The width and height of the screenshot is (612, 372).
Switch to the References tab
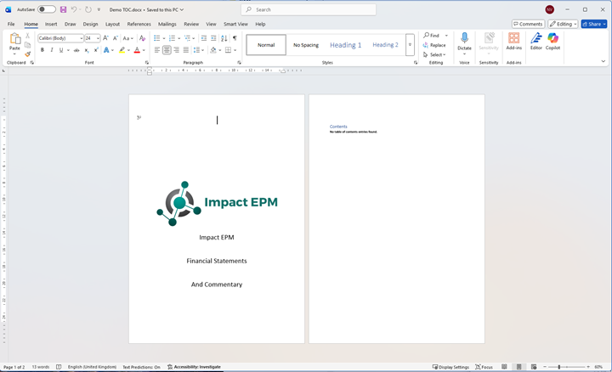click(x=139, y=24)
